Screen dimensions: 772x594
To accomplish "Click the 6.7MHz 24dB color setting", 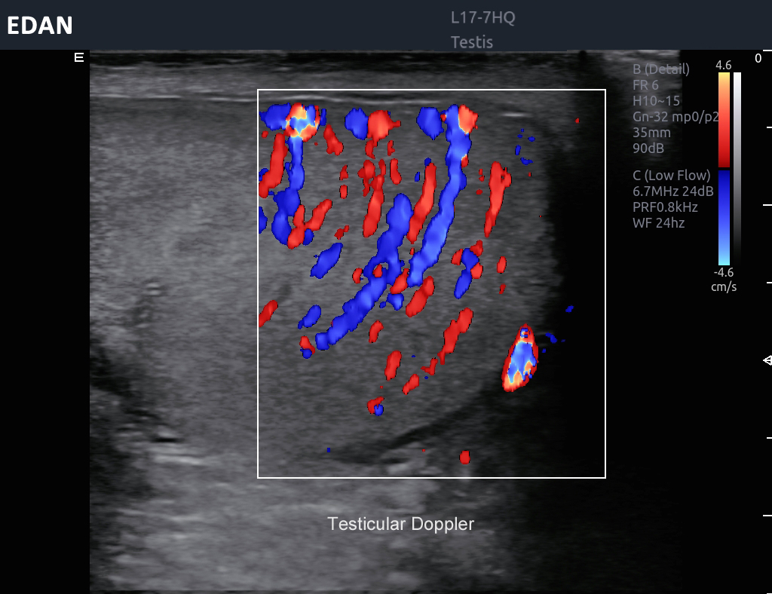I will click(672, 191).
